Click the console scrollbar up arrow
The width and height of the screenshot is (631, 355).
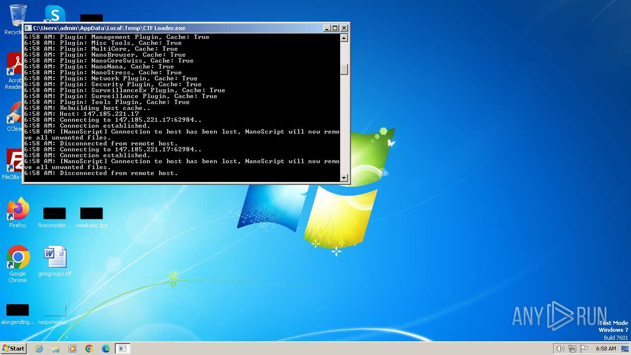(x=344, y=38)
